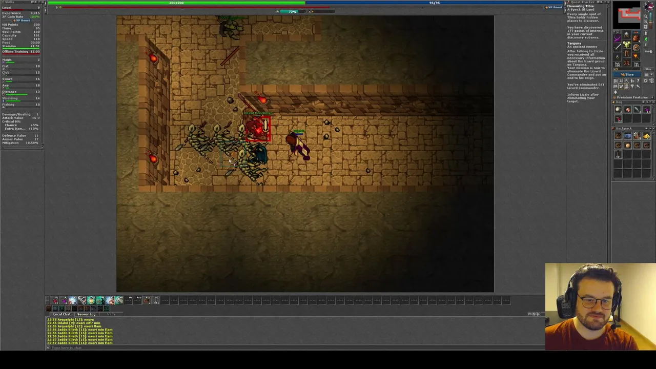
Task: Click the Stamina progress bar in Skills
Action: pos(21,49)
